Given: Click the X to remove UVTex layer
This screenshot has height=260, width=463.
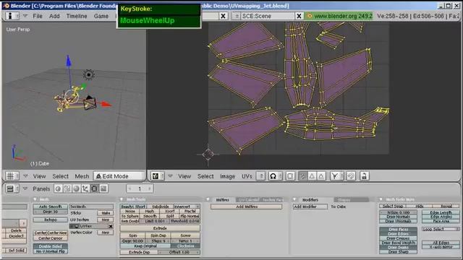Looking at the screenshot, I should (x=111, y=226).
